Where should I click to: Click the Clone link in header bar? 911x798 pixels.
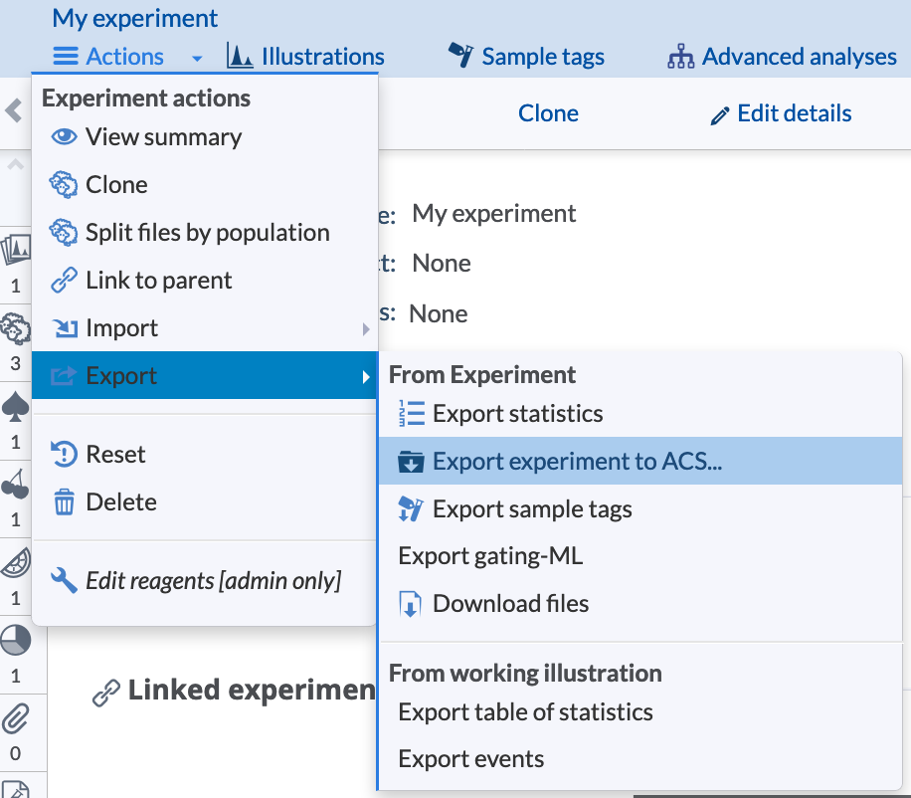click(x=548, y=113)
